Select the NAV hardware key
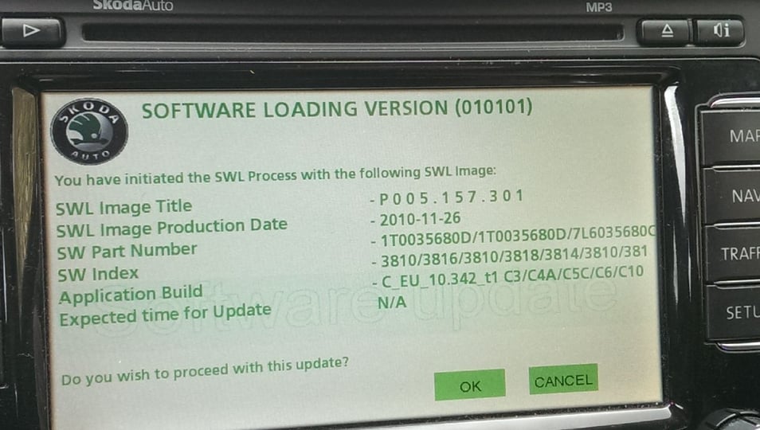 click(733, 196)
